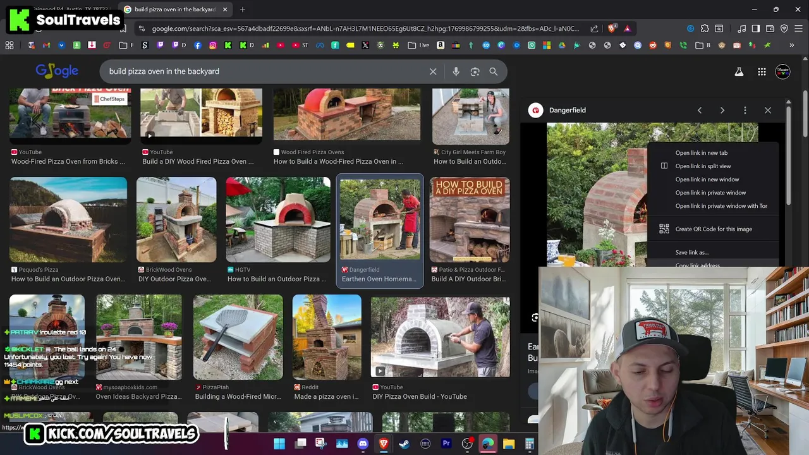Open the Reddit bookmark
The width and height of the screenshot is (809, 455).
point(653,45)
